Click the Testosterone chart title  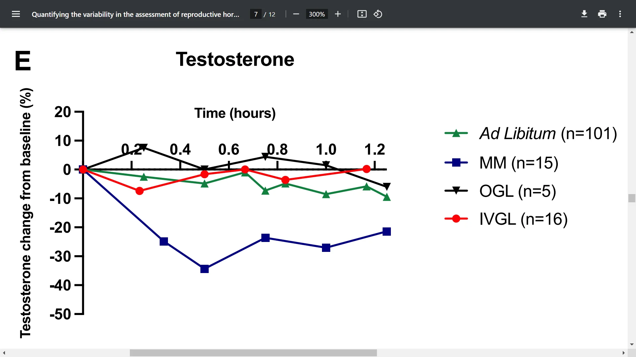tap(235, 59)
